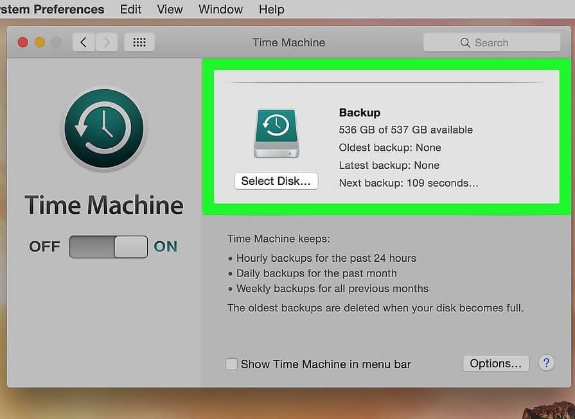Click the OFF label beside the switch
This screenshot has height=419, width=575.
click(x=44, y=246)
